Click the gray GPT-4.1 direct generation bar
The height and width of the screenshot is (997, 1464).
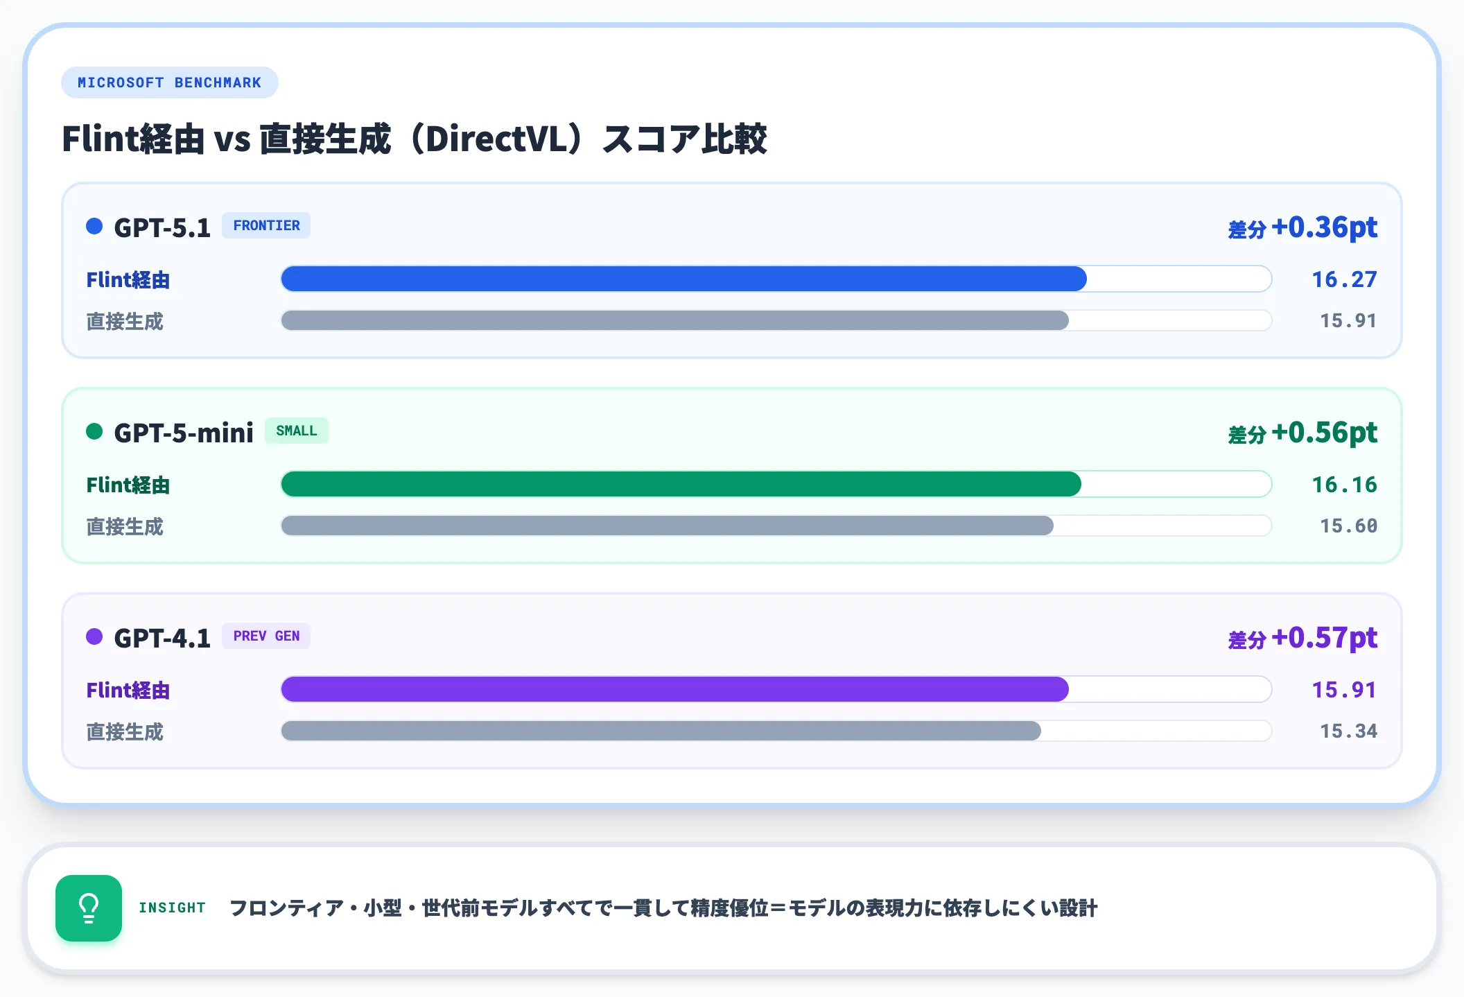click(661, 731)
